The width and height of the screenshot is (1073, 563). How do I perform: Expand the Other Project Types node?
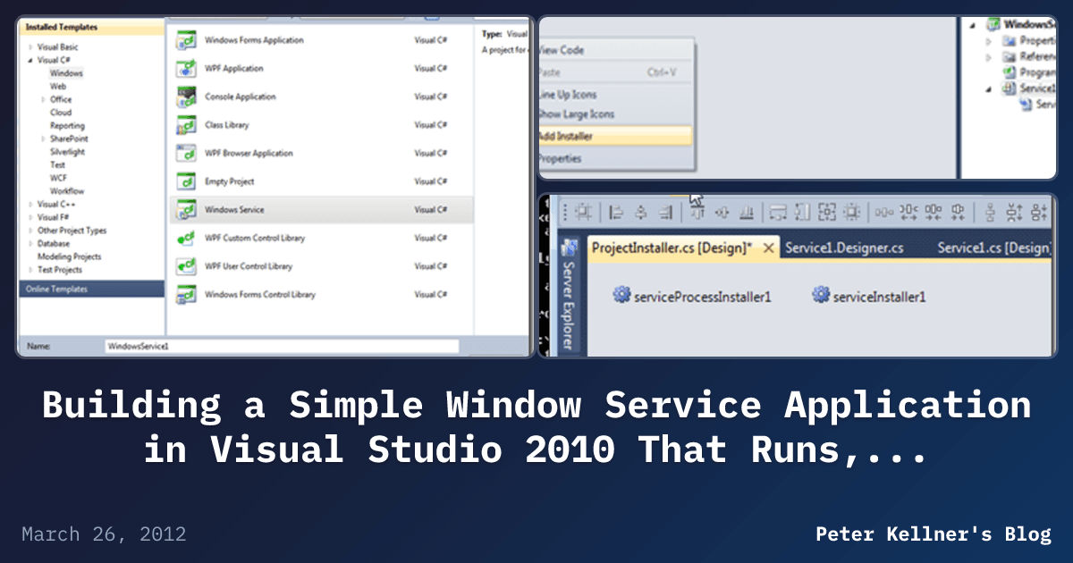tap(30, 231)
